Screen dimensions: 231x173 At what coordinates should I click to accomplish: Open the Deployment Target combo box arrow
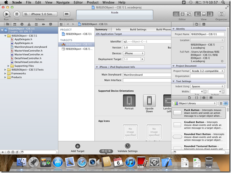[142, 59]
